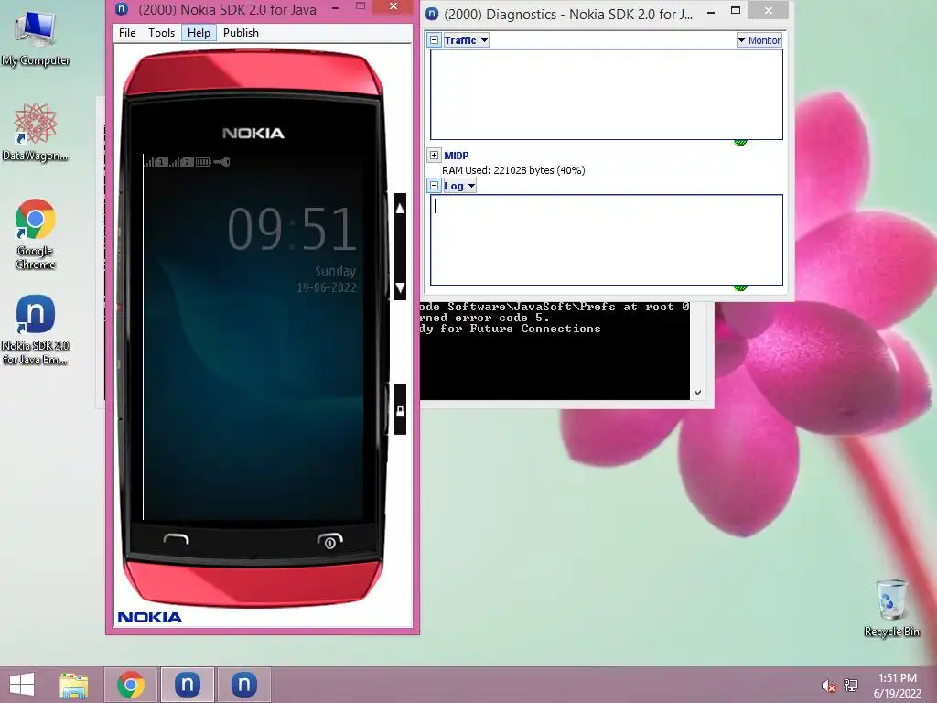Click inside the Traffic text area
The width and height of the screenshot is (937, 703).
pyautogui.click(x=607, y=94)
